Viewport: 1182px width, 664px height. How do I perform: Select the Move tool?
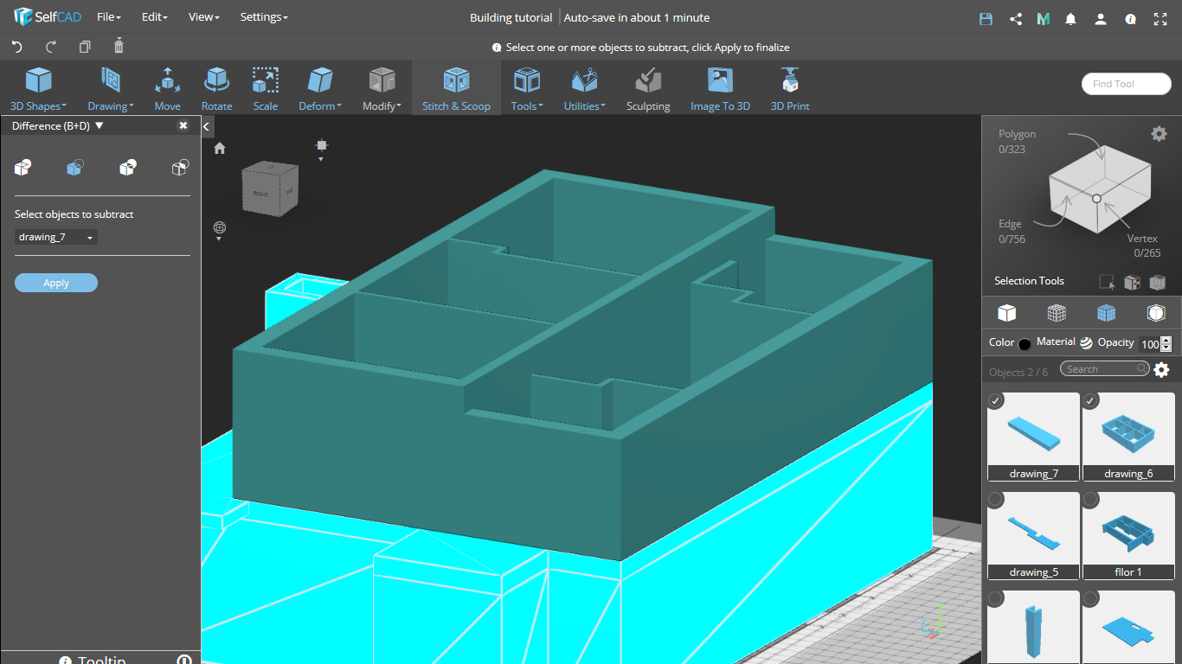(x=168, y=89)
